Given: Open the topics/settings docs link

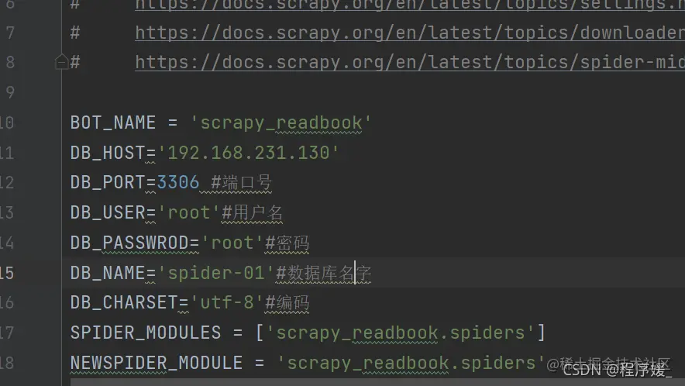Looking at the screenshot, I should (410, 5).
